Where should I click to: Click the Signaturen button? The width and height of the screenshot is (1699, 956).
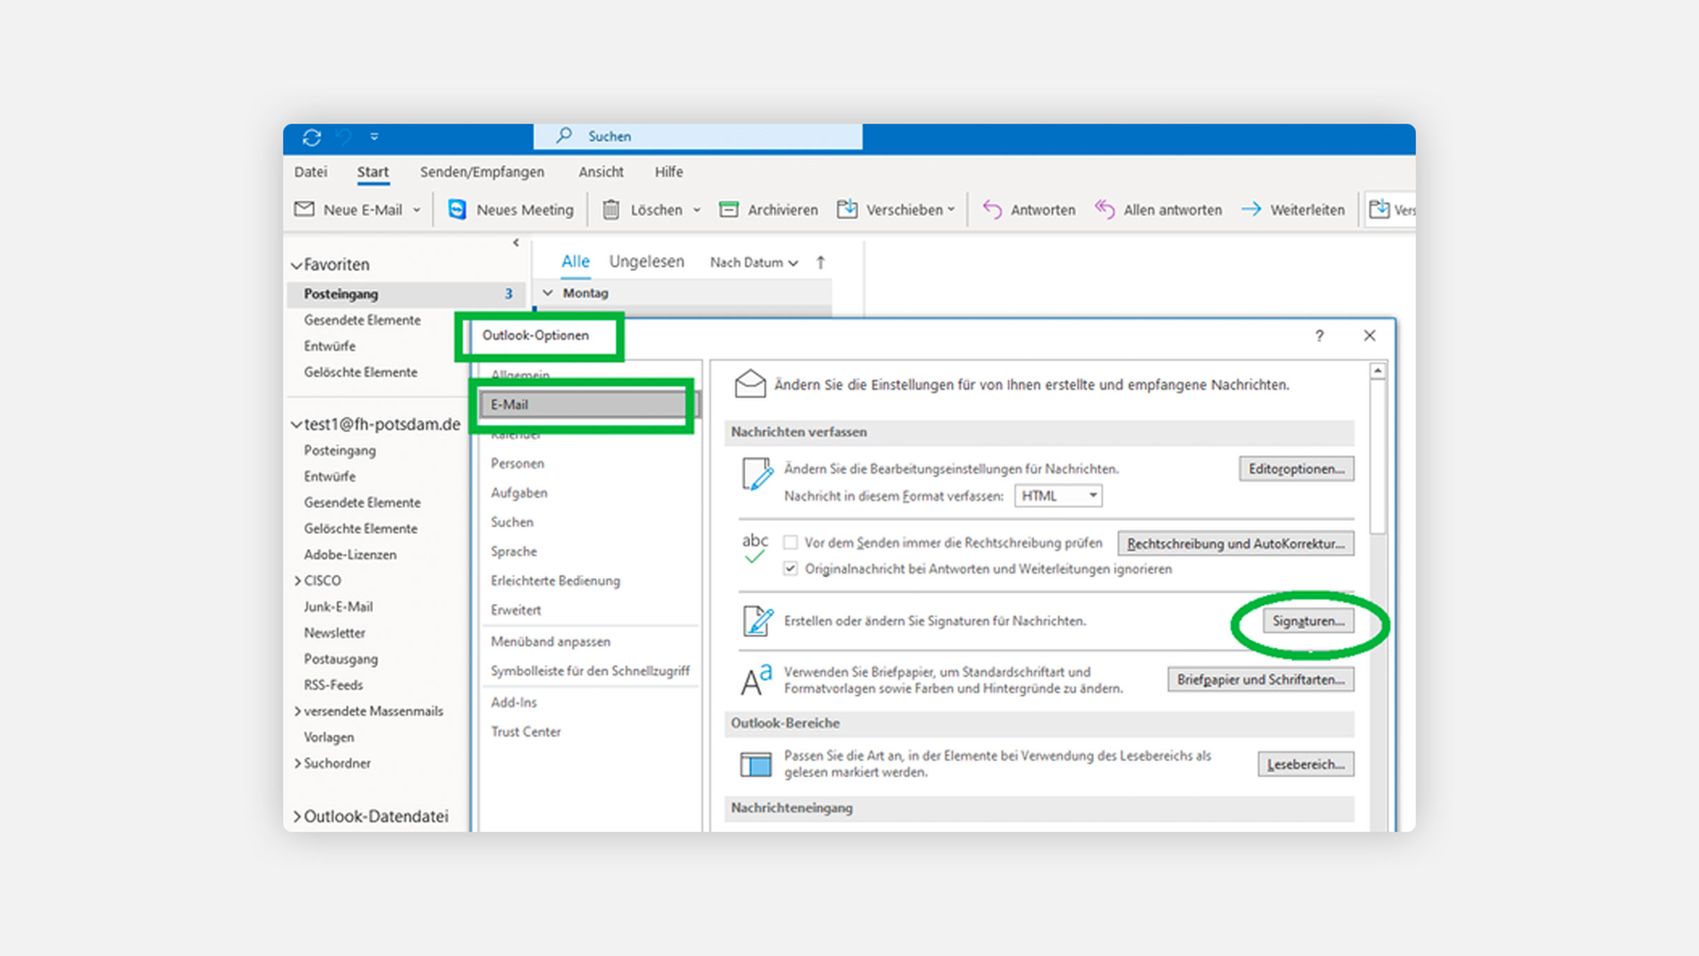(1308, 621)
